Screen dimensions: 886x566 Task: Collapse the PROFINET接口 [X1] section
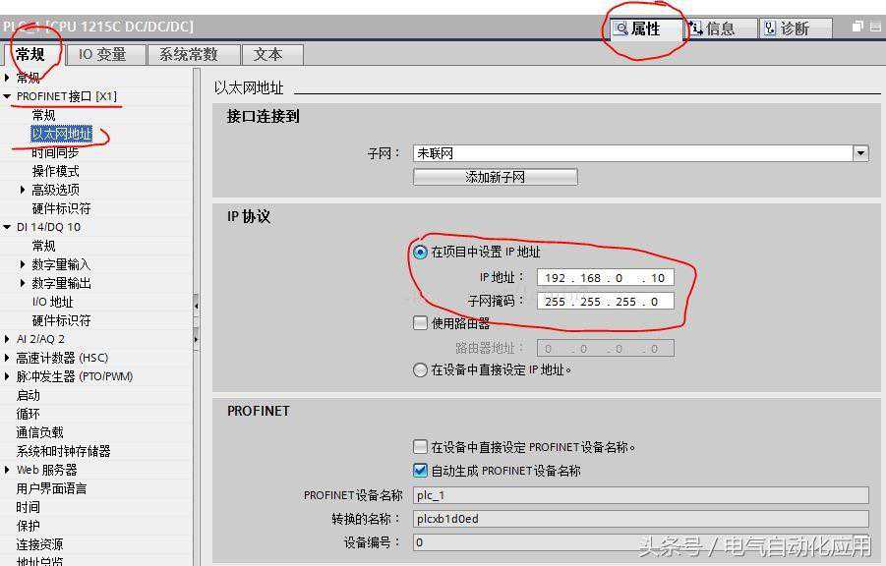8,95
